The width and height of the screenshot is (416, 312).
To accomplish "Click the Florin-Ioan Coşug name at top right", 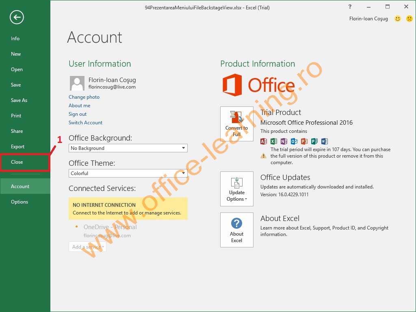I will pos(368,19).
